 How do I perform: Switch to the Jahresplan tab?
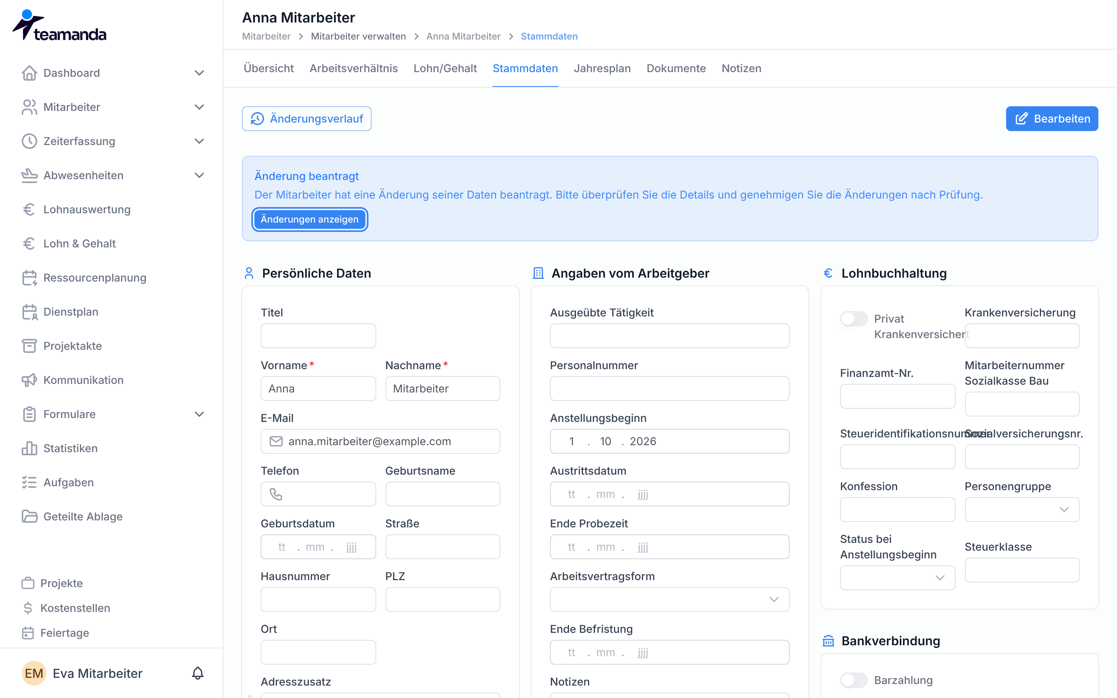pos(602,68)
